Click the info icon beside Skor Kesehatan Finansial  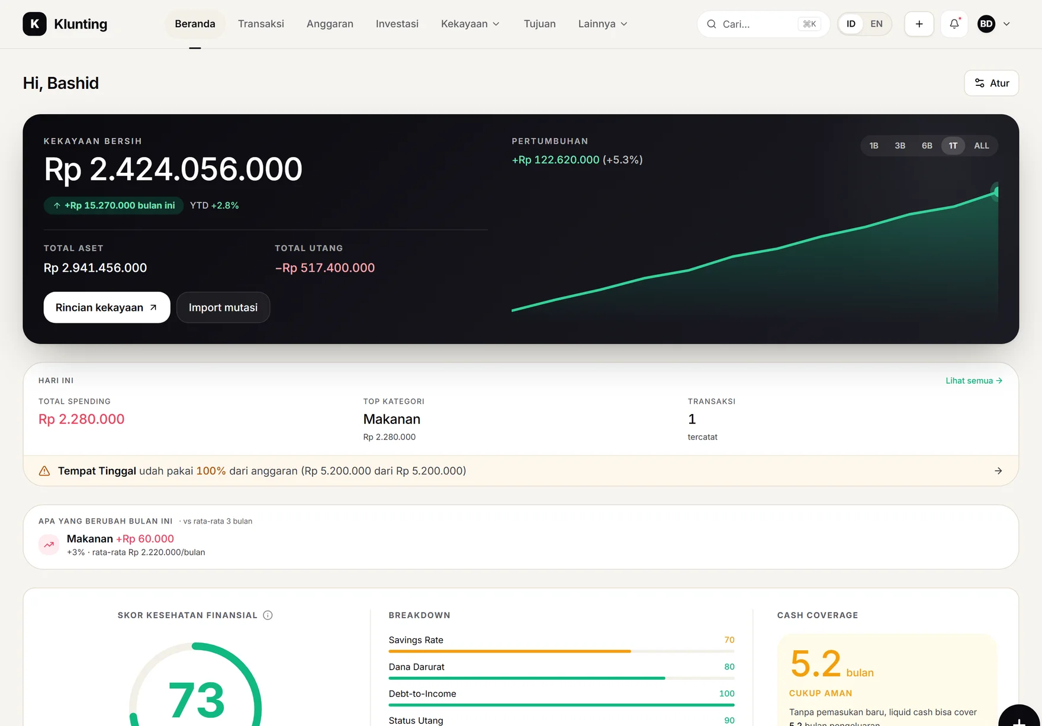[268, 615]
